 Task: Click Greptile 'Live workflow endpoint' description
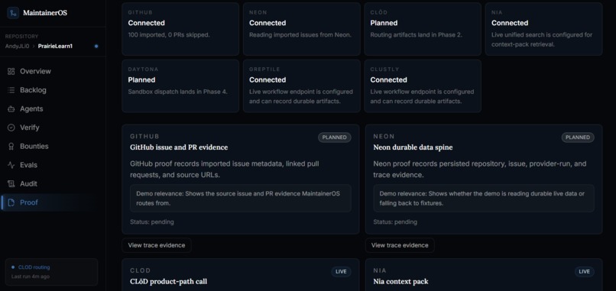click(301, 96)
